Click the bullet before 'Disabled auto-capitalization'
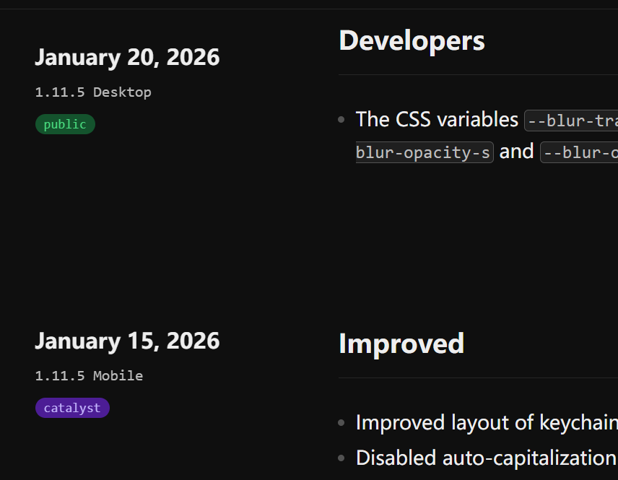This screenshot has width=618, height=480. 341,458
